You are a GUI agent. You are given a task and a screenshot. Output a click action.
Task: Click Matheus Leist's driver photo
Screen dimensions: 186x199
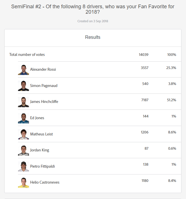[x=23, y=134]
